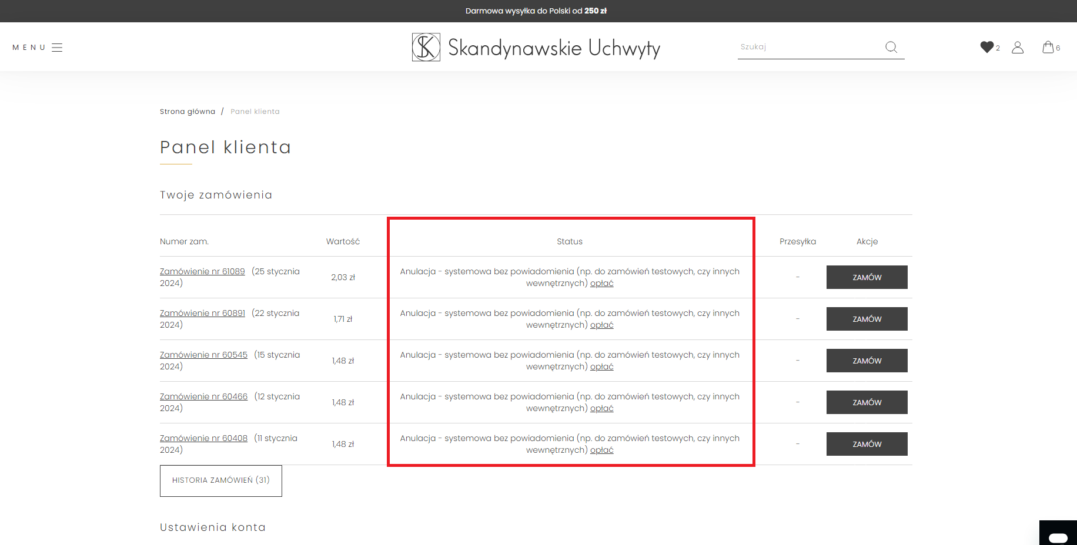Click the Akcje column header
Screen dimensions: 1077x545
point(867,241)
